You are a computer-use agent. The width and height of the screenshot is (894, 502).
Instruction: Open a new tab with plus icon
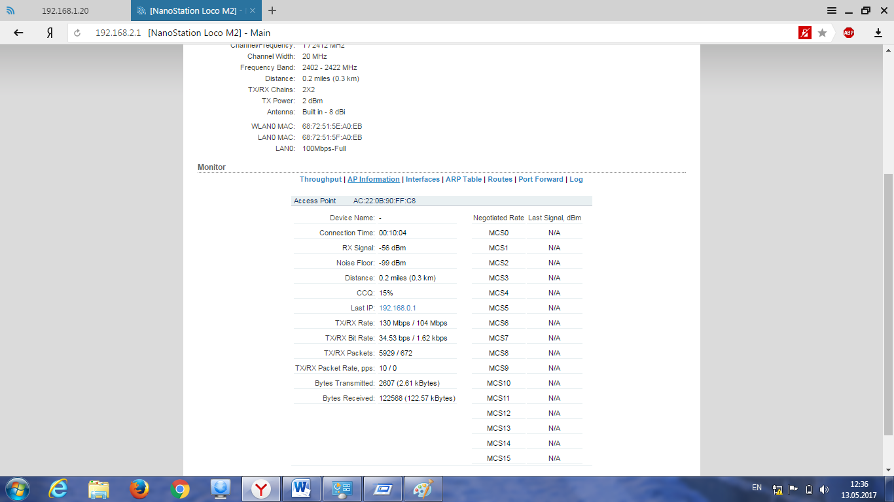[x=272, y=10]
